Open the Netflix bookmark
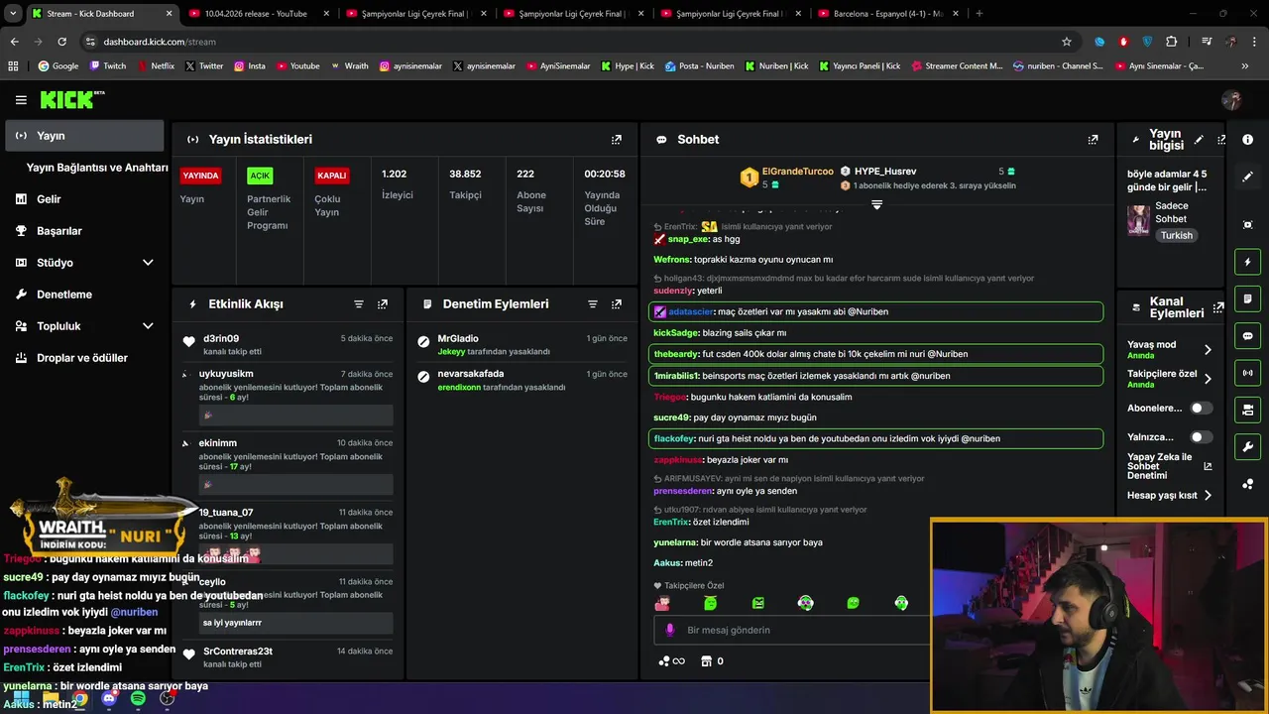This screenshot has height=714, width=1269. 155,66
